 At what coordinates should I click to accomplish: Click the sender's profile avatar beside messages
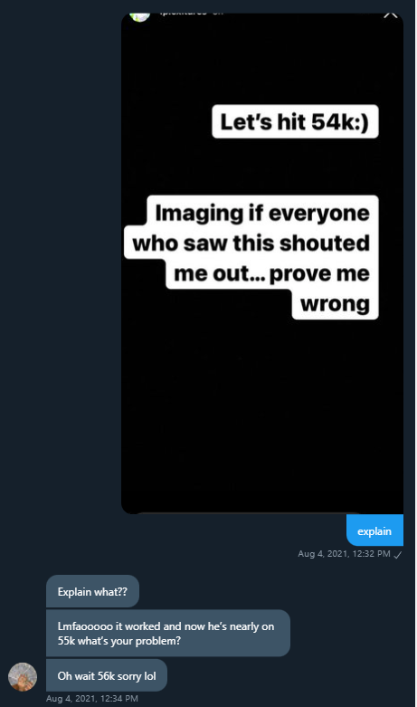coord(23,676)
